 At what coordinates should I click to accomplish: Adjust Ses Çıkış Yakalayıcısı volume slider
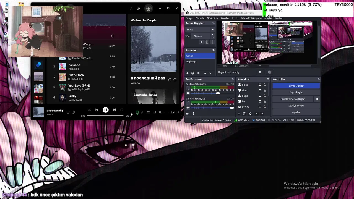(212, 93)
